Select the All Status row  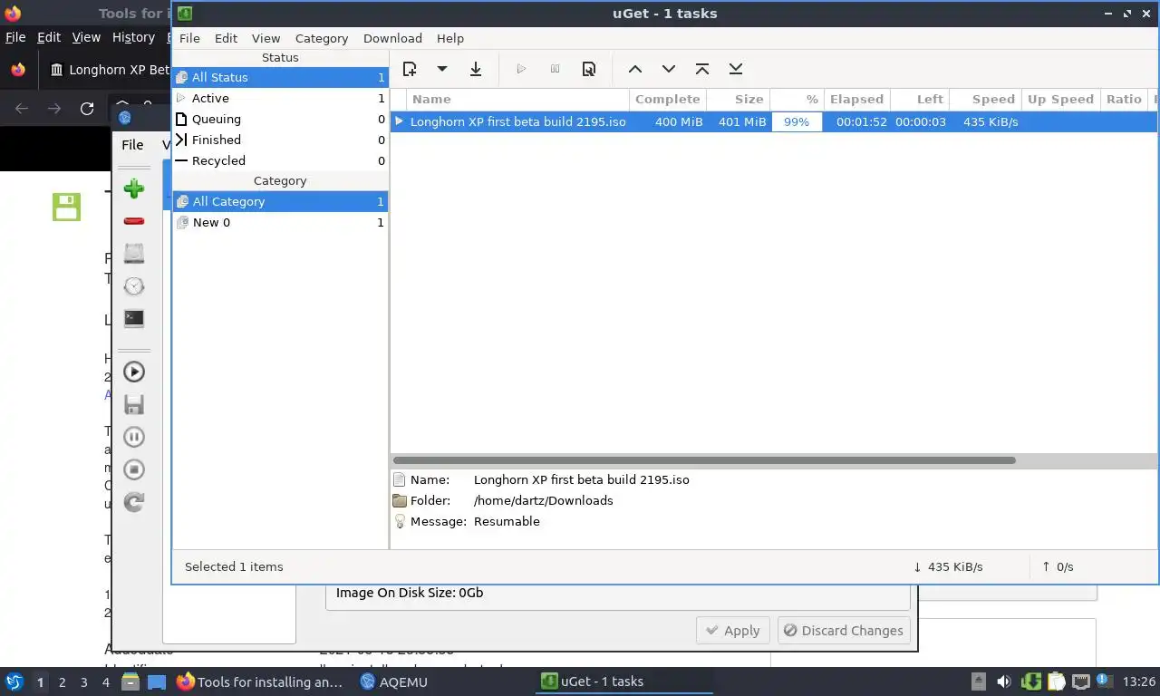(x=280, y=77)
